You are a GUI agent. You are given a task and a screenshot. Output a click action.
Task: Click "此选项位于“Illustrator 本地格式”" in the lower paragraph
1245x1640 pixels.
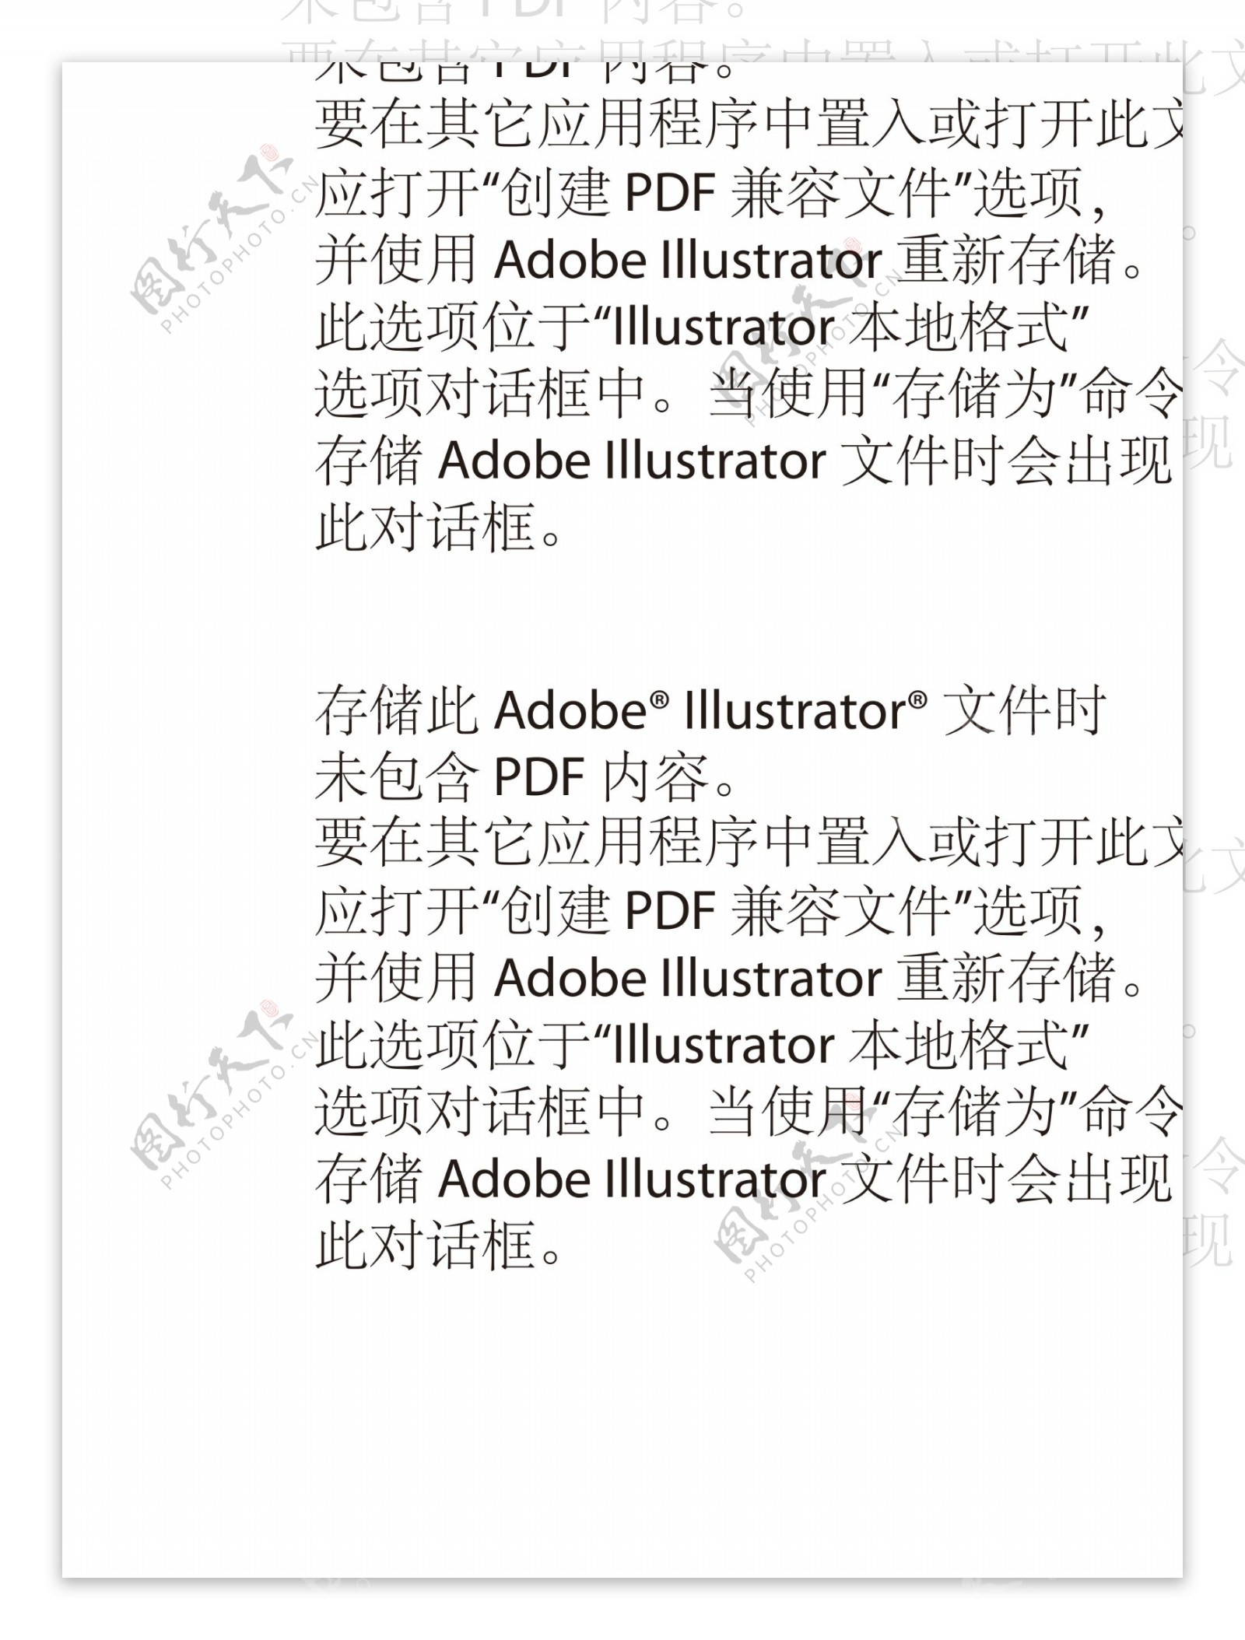702,1044
